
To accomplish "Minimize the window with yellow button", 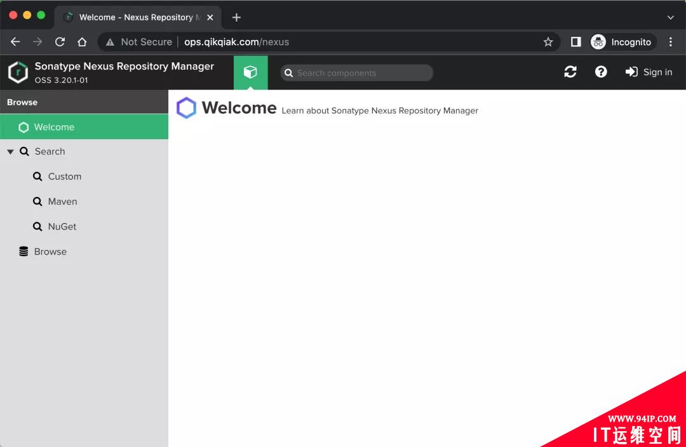I will (27, 15).
